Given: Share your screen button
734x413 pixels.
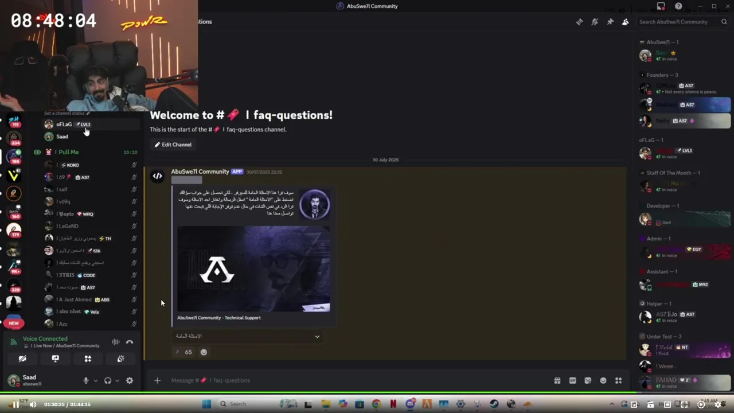Looking at the screenshot, I should pyautogui.click(x=55, y=359).
